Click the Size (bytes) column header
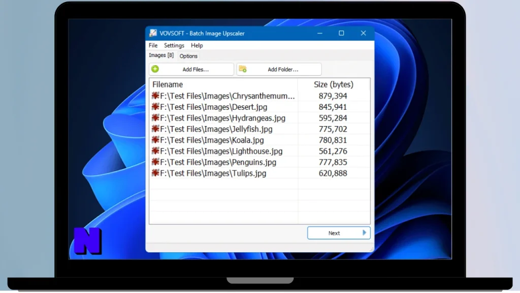 pyautogui.click(x=334, y=84)
